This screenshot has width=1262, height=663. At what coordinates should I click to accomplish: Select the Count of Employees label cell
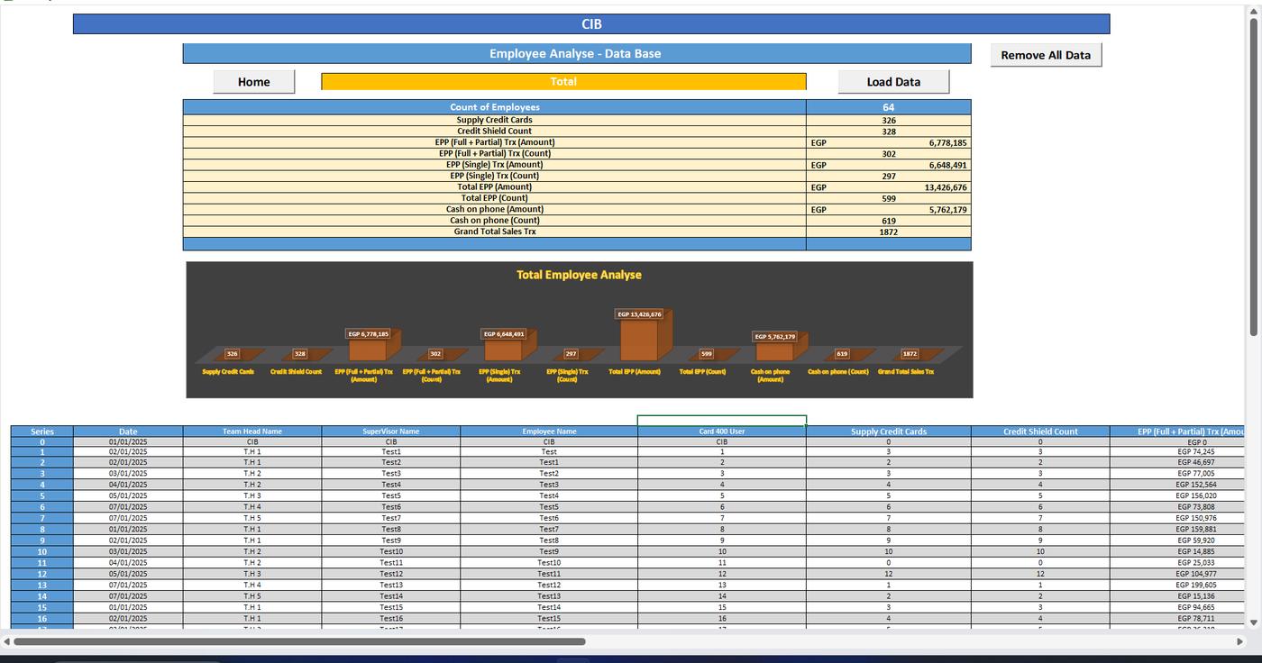click(x=495, y=107)
